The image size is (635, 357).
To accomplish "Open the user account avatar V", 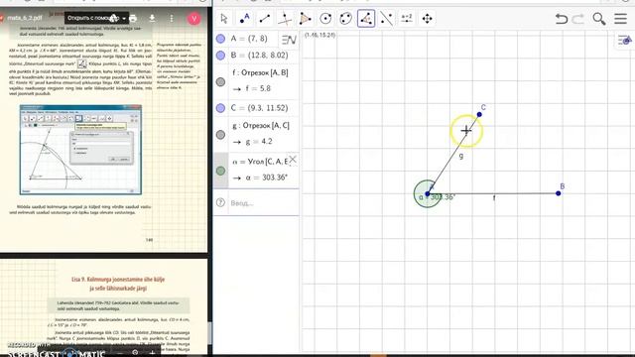I will tap(194, 18).
